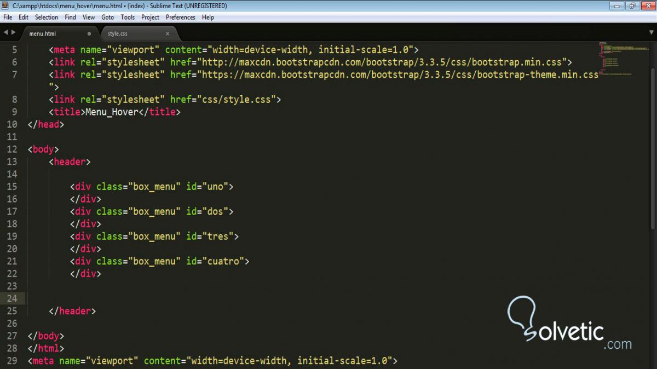
Task: Click the closing </div> on line 22
Action: (85, 274)
